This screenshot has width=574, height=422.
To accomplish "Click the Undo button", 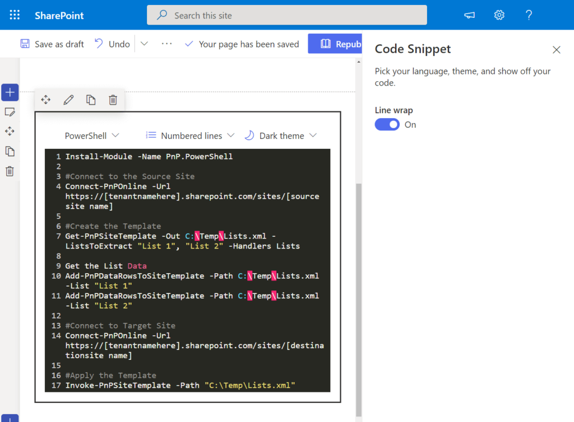I will coord(112,44).
